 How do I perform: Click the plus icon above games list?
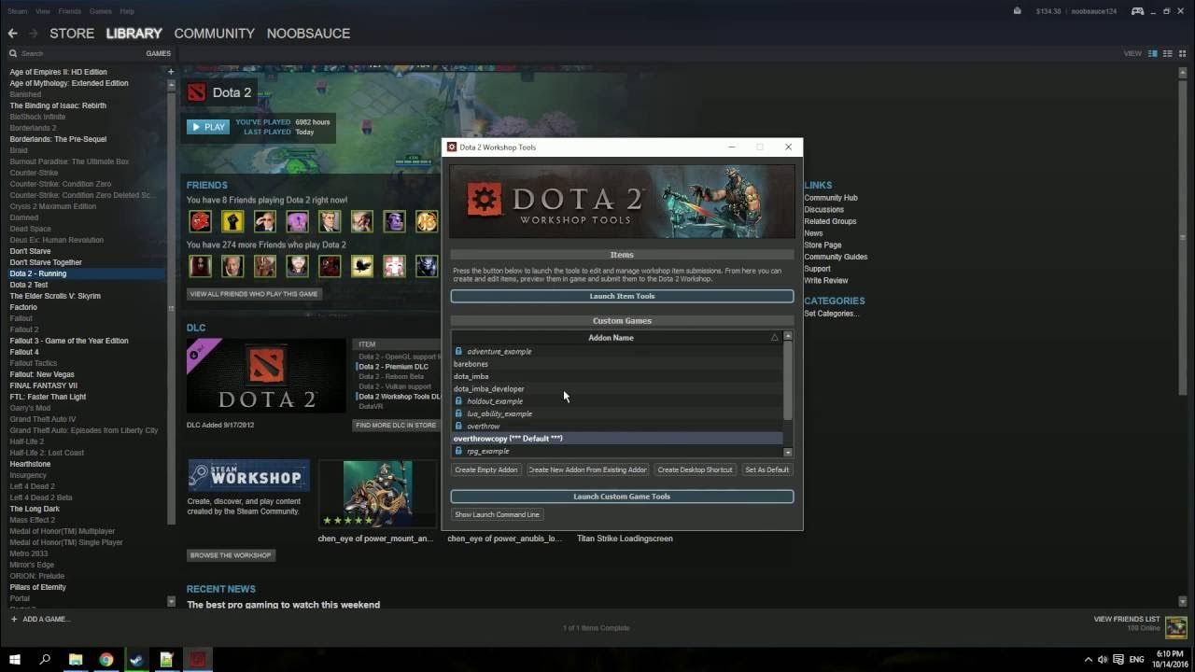pos(171,72)
